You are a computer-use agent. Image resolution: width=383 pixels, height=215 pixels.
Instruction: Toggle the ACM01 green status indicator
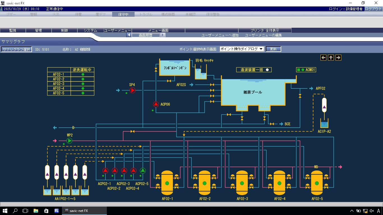click(x=303, y=70)
